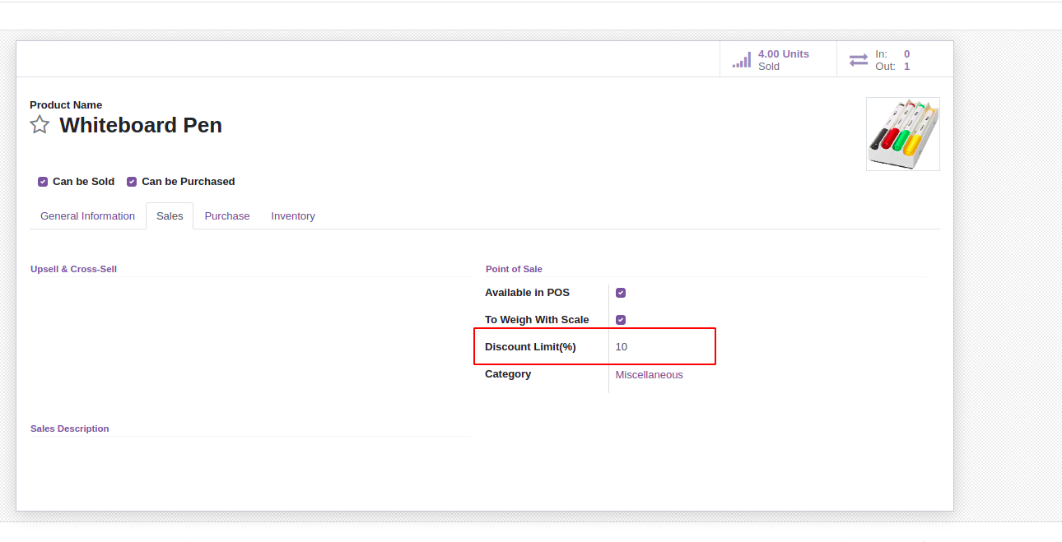This screenshot has height=542, width=1062.
Task: Click the Point of Sale section heading
Action: coord(514,269)
